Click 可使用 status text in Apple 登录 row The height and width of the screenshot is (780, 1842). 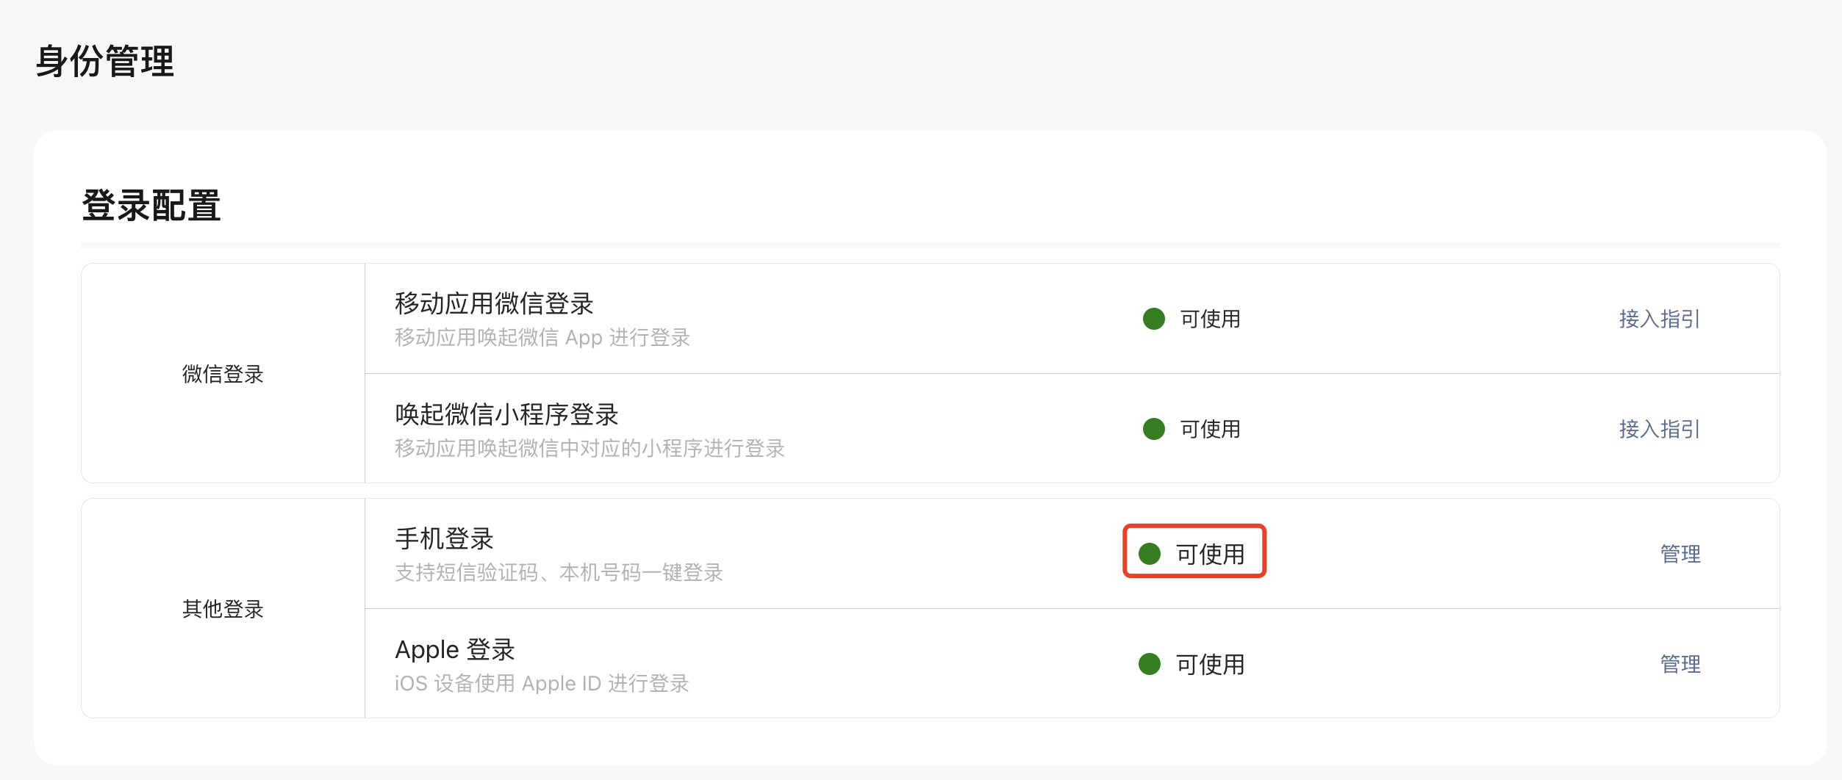tap(1210, 664)
